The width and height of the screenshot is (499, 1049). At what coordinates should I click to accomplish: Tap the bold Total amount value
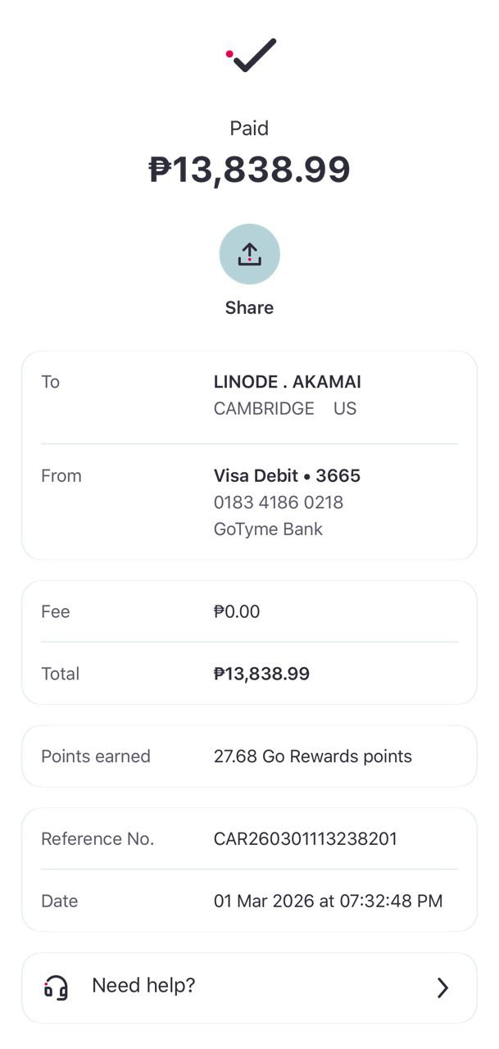point(261,674)
